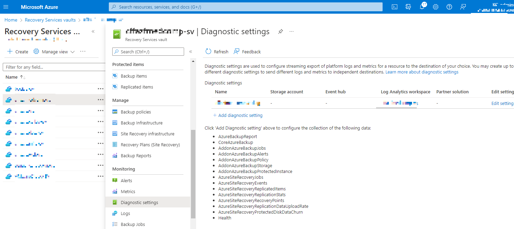Open the linked Log Analytics workspace
Viewport: 514px width, 229px height.
coord(400,103)
